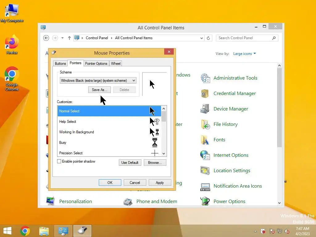Viewport: 316px width, 237px height.
Task: Click the Action Center flag tray icon
Action: coord(272,231)
